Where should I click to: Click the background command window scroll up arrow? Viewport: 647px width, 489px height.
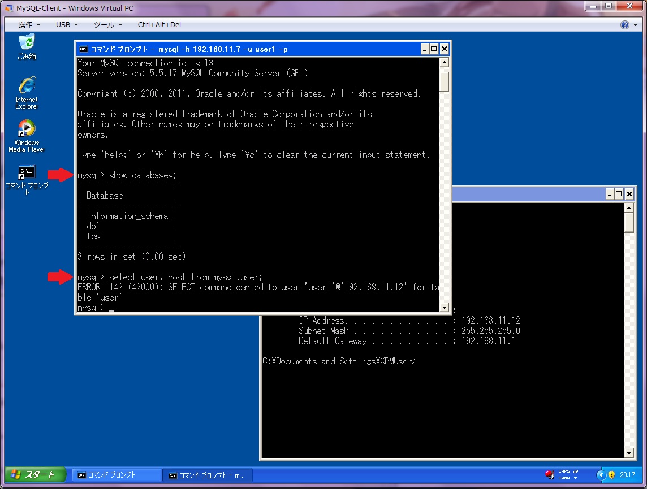click(x=629, y=208)
